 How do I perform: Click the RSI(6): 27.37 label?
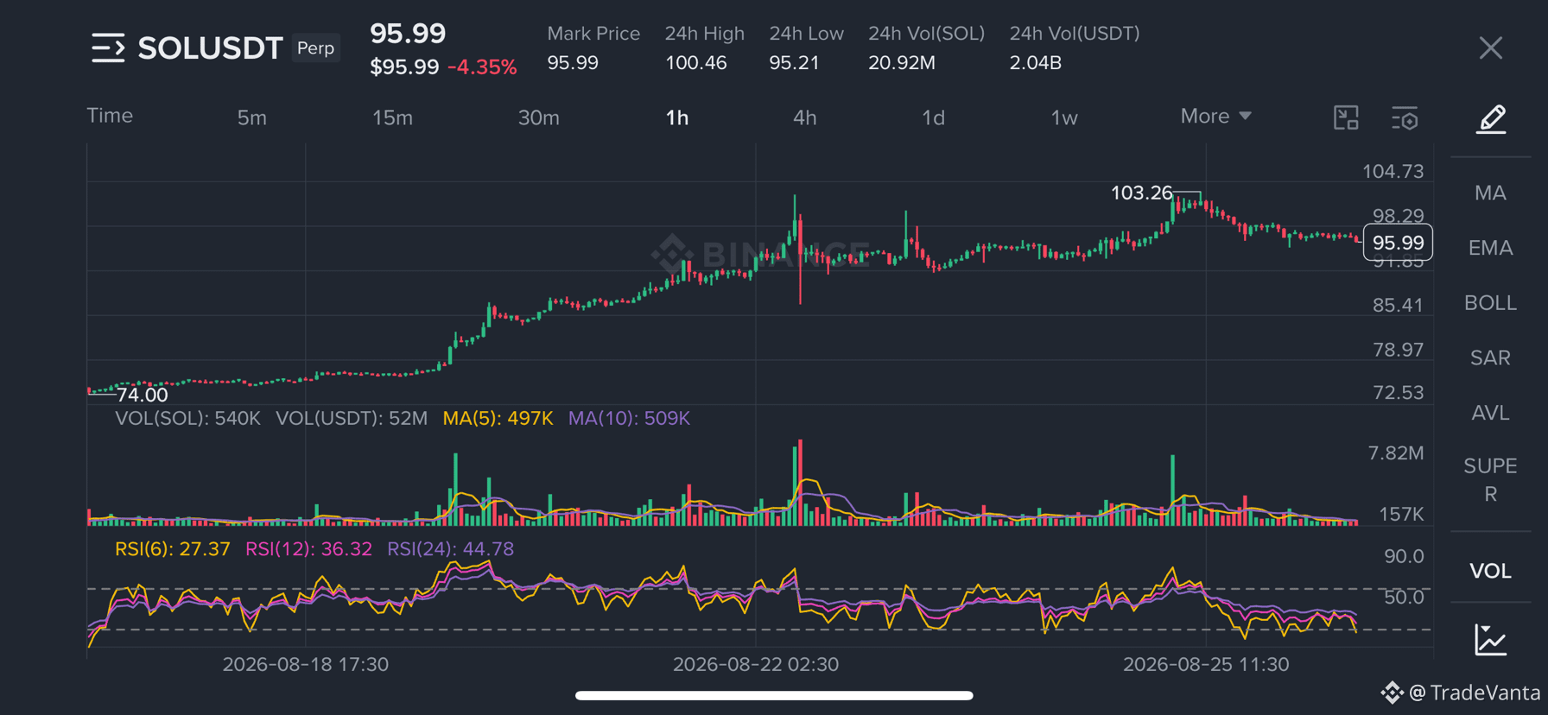[x=173, y=549]
